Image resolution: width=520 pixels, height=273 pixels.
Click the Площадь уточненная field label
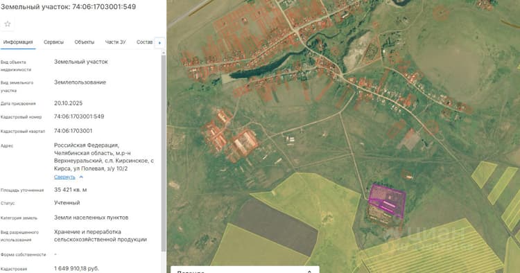click(x=22, y=190)
